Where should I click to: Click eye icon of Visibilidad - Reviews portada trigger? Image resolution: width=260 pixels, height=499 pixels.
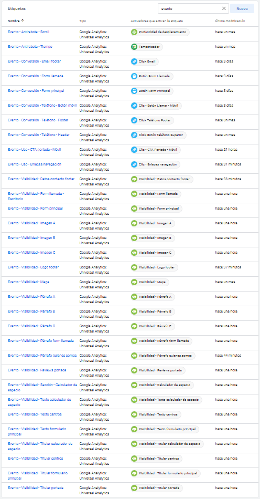click(134, 370)
